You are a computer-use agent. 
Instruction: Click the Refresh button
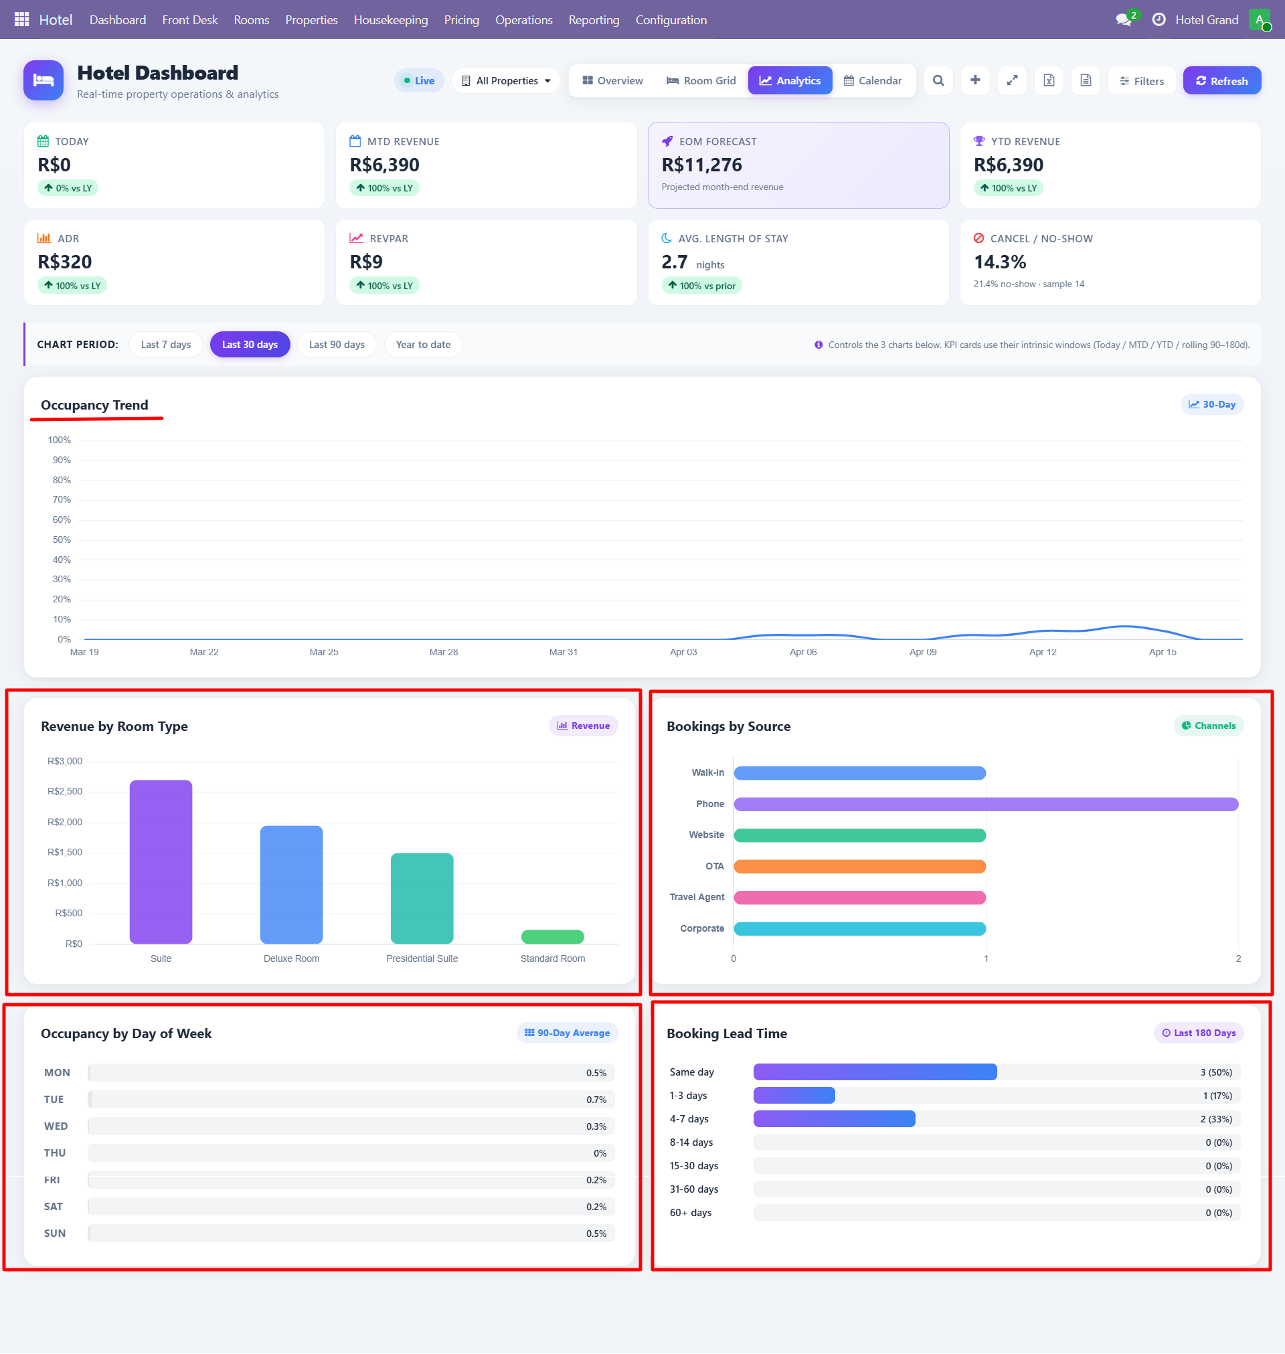point(1222,80)
